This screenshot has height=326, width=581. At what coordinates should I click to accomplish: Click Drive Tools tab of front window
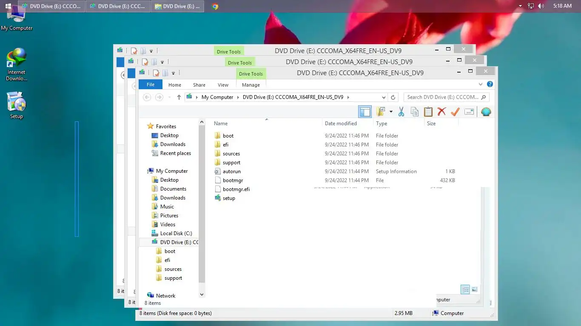(251, 74)
